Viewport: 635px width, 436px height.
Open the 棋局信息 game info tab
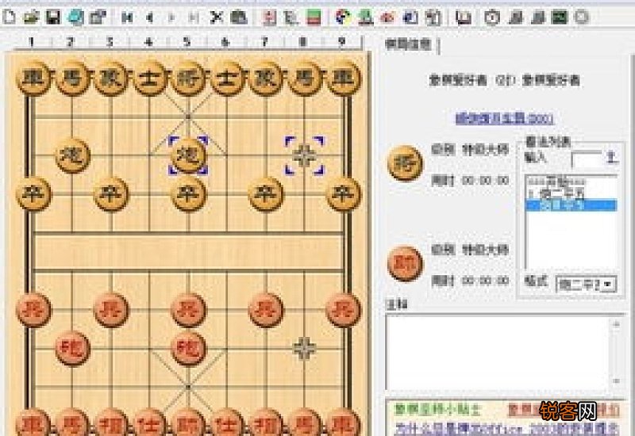point(408,44)
